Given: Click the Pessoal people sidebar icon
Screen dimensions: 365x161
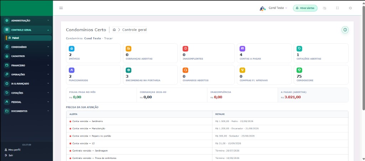Looking at the screenshot, I should pos(7,102).
